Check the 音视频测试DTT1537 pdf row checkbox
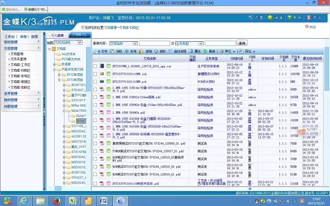This screenshot has height=206, width=330. [x=95, y=143]
